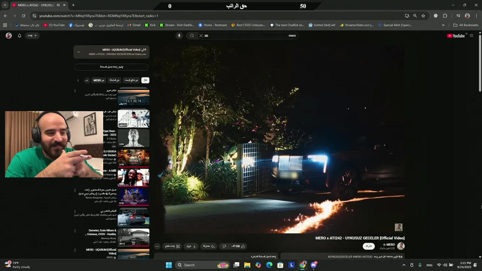Show hidden tray icons with the chevron
Viewport: 482px width, 271px height.
pos(404,265)
